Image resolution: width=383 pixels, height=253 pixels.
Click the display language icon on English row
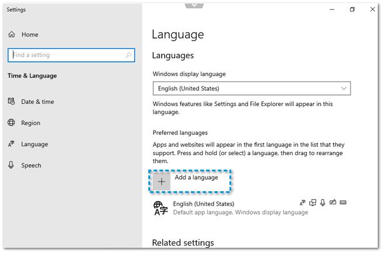(x=302, y=203)
